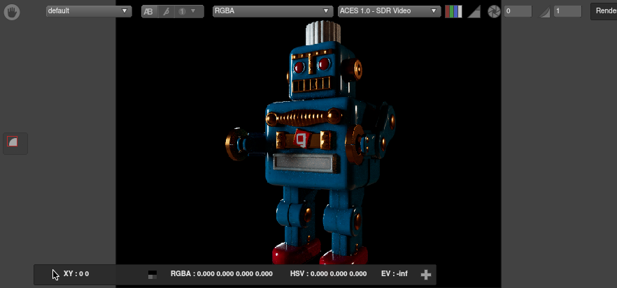Click the RGB color channels soloing icon
Image resolution: width=617 pixels, height=288 pixels.
(x=453, y=11)
